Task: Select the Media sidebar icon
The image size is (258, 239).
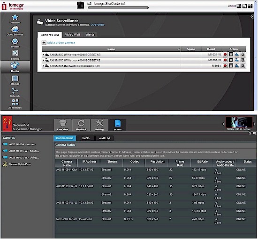Action: 15,67
